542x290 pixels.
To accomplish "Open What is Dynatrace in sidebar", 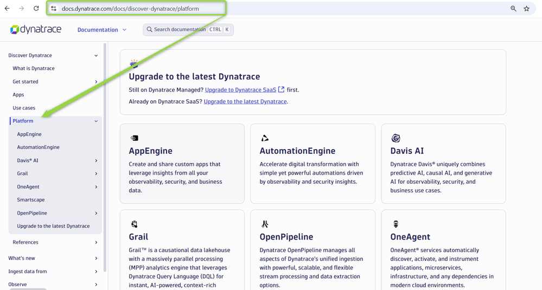I will [34, 68].
